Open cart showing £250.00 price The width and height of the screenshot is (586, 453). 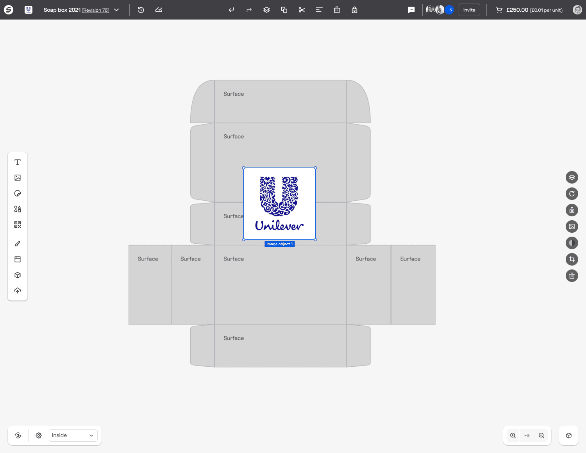tap(529, 10)
